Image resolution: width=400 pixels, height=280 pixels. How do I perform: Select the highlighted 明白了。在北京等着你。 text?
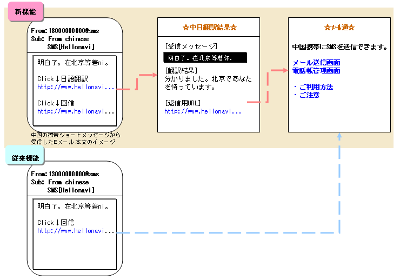tap(205, 58)
